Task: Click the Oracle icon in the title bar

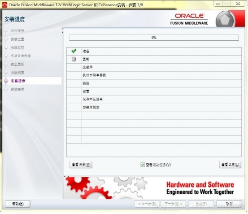Action: [x=4, y=5]
